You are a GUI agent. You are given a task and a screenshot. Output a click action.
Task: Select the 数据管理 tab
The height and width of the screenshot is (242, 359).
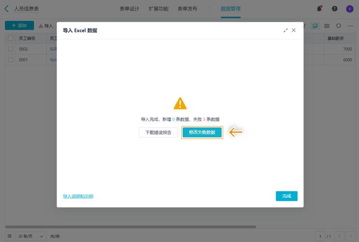coord(230,9)
